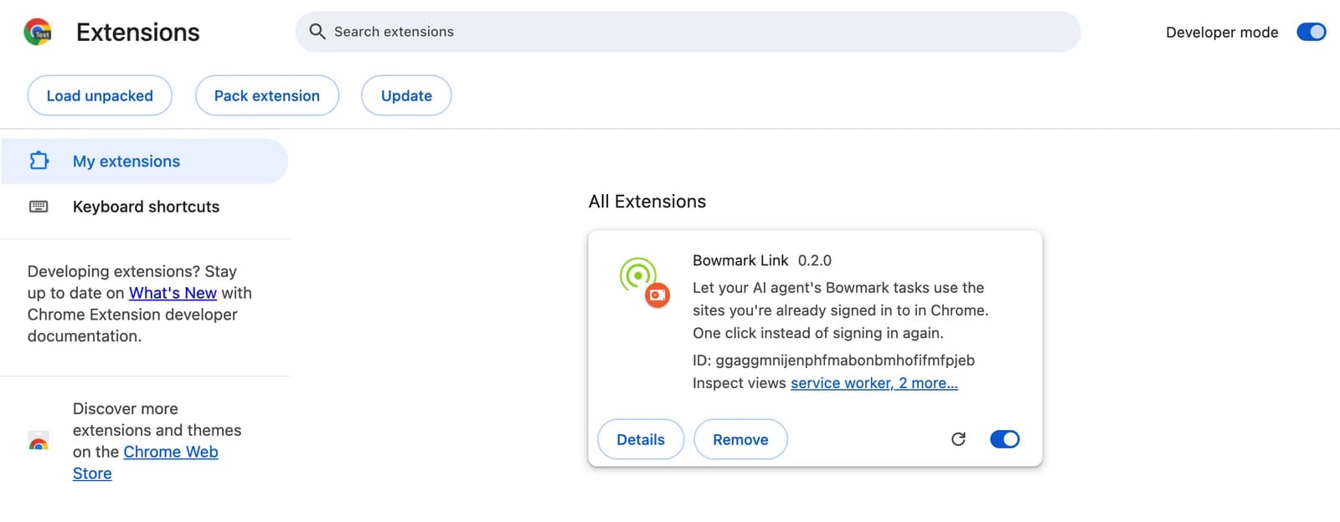Focus the Search extensions field
Viewport: 1340px width, 522px height.
point(688,32)
